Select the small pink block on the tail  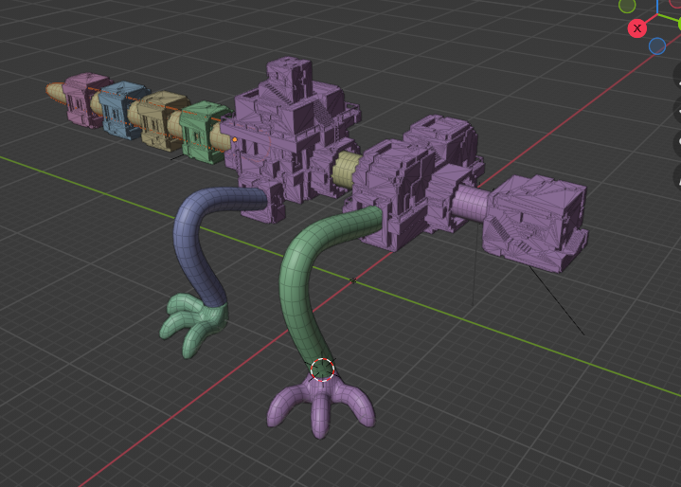click(x=83, y=98)
